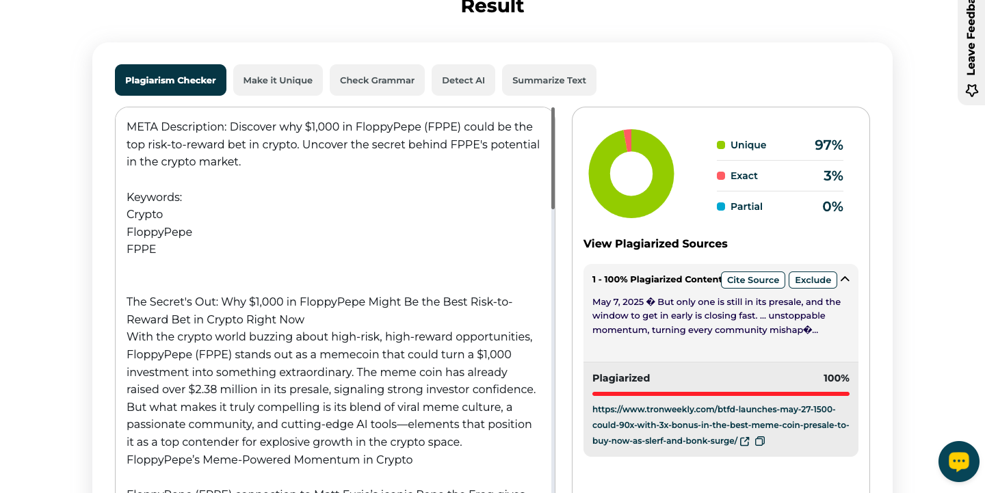Click the View Plagiarized Sources heading
This screenshot has width=985, height=493.
coord(655,243)
